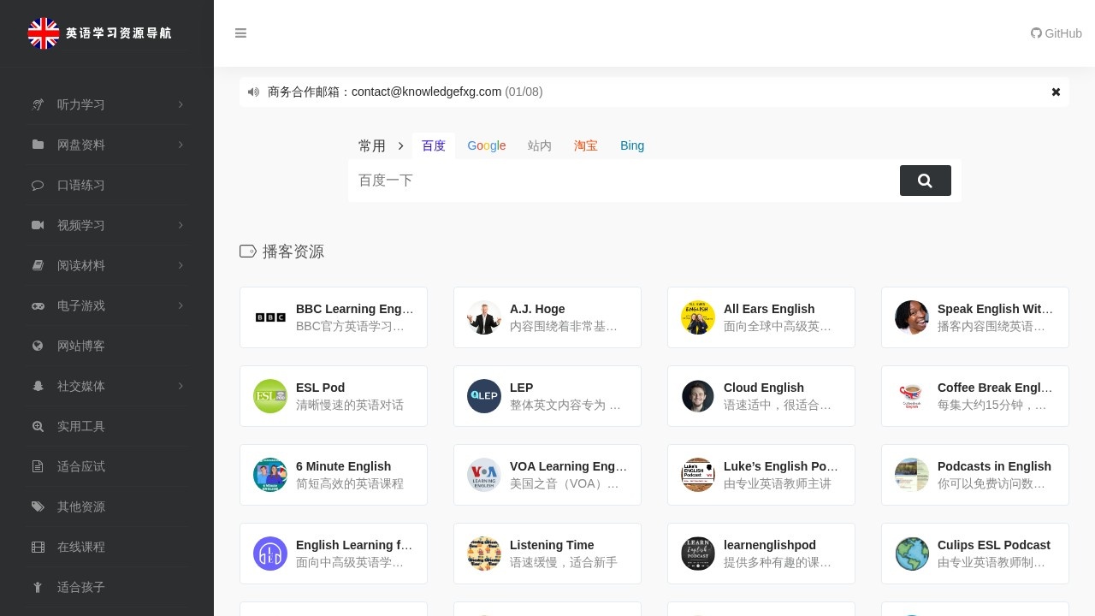This screenshot has height=616, width=1095.
Task: Click the 口语练习 speech bubble icon
Action: (38, 185)
